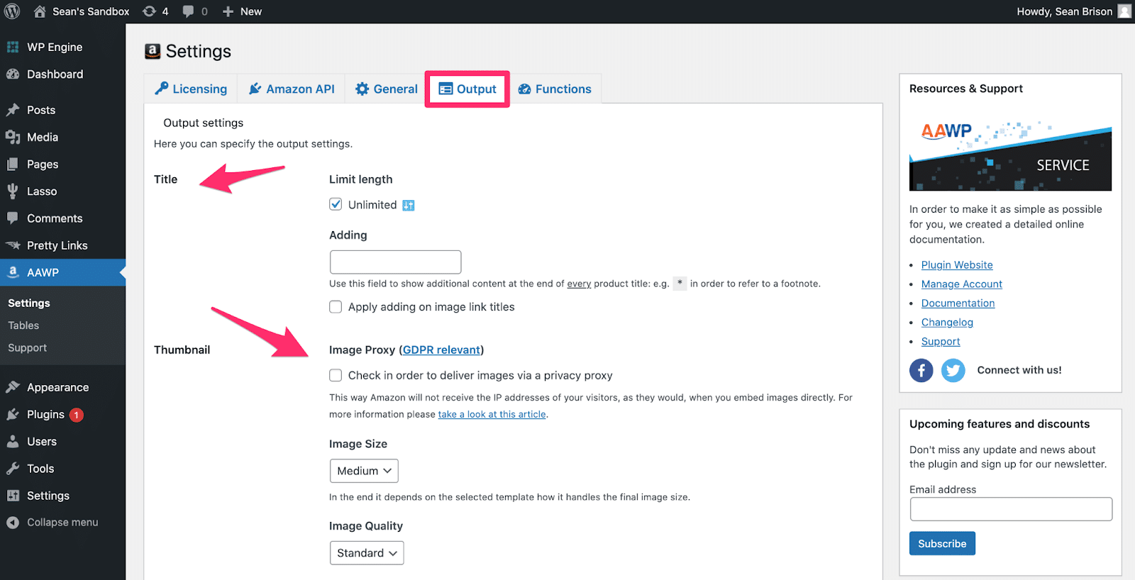This screenshot has height=580, width=1135.
Task: Click the WP Engine sidebar icon
Action: (13, 47)
